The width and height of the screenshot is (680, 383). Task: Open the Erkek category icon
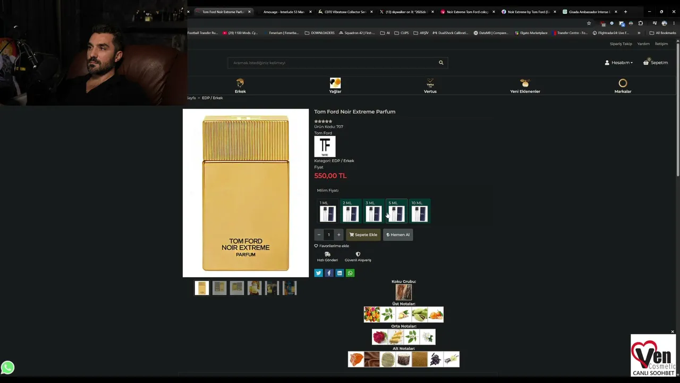tap(240, 83)
